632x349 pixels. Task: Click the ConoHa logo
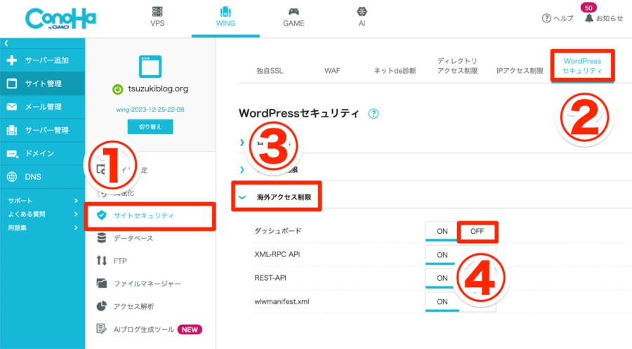[x=60, y=18]
